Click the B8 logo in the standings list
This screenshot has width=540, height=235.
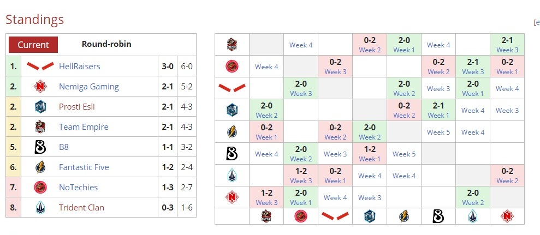(40, 147)
